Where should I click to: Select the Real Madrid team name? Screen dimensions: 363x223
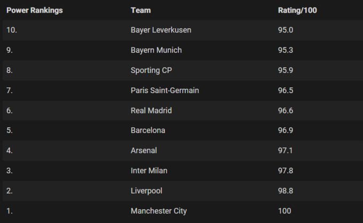tap(151, 111)
